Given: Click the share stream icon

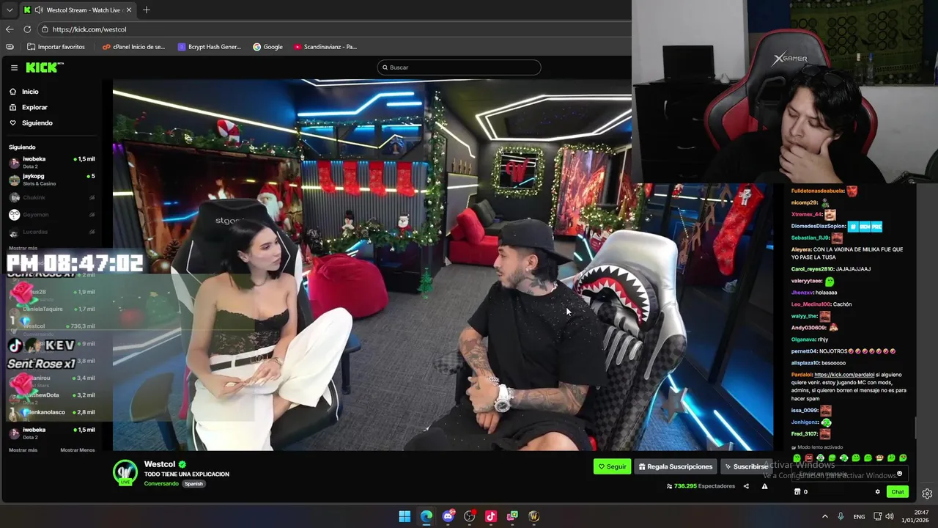Looking at the screenshot, I should click(746, 486).
